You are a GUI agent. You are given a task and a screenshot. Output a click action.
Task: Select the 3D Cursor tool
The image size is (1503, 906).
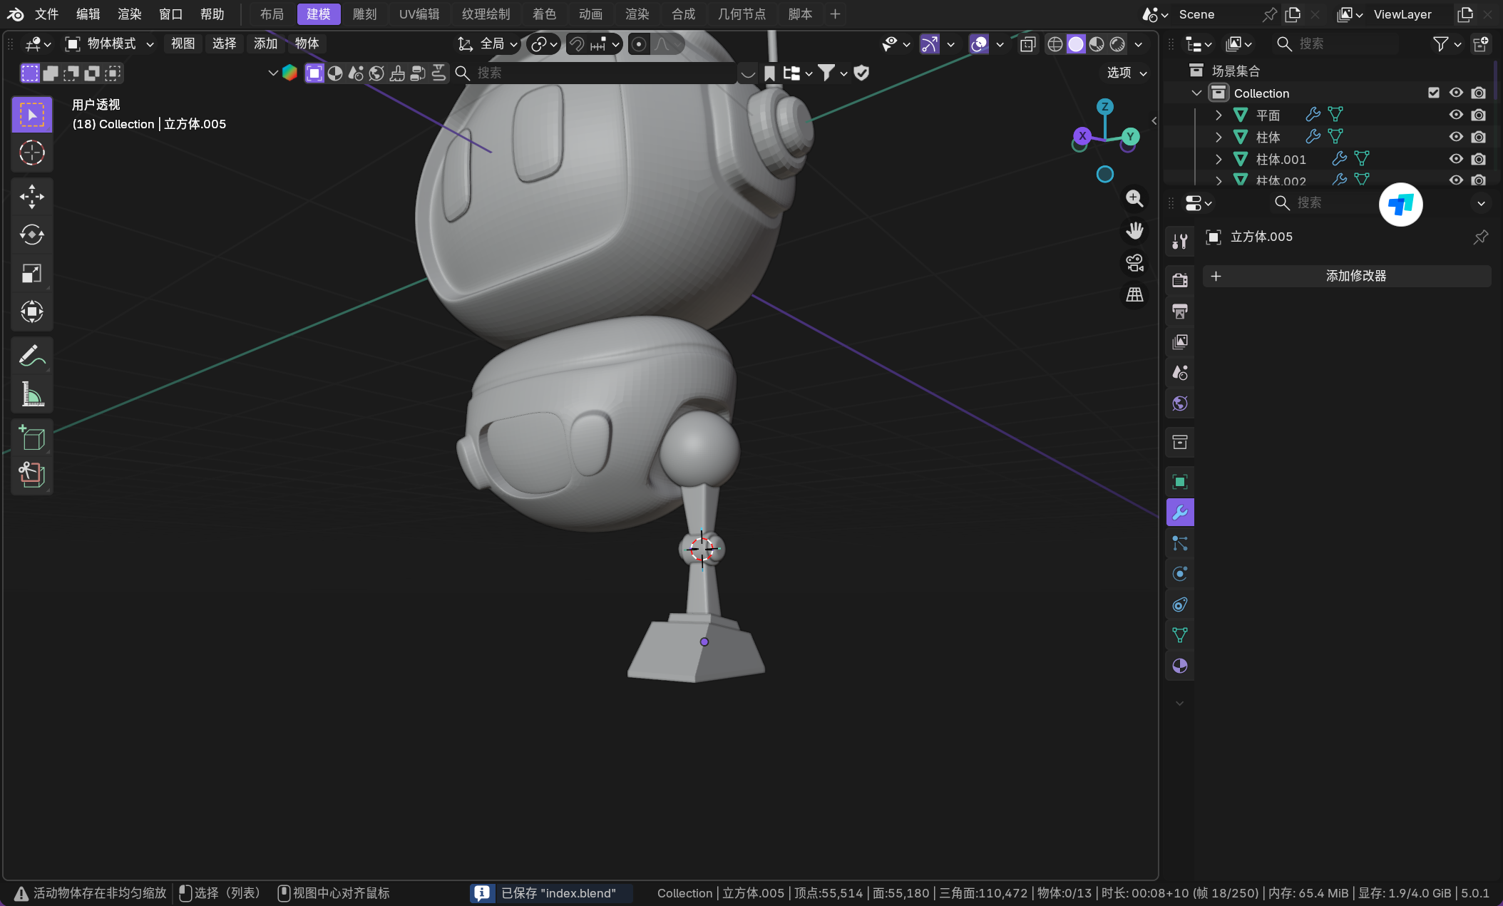pos(32,153)
